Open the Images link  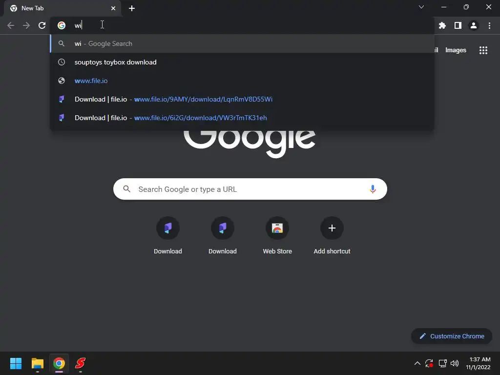[x=456, y=50]
